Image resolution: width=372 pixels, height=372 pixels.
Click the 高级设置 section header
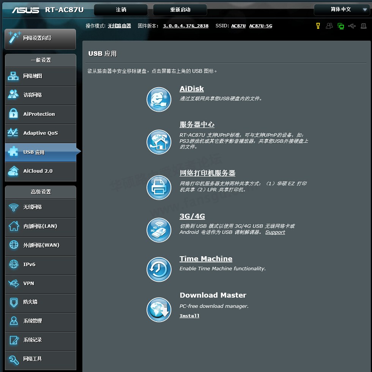tap(41, 192)
